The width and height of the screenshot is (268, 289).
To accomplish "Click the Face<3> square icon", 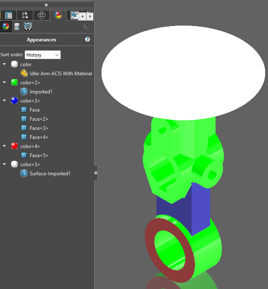I will 24,128.
